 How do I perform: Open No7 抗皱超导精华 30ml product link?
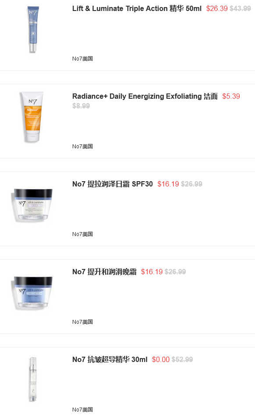coord(110,359)
